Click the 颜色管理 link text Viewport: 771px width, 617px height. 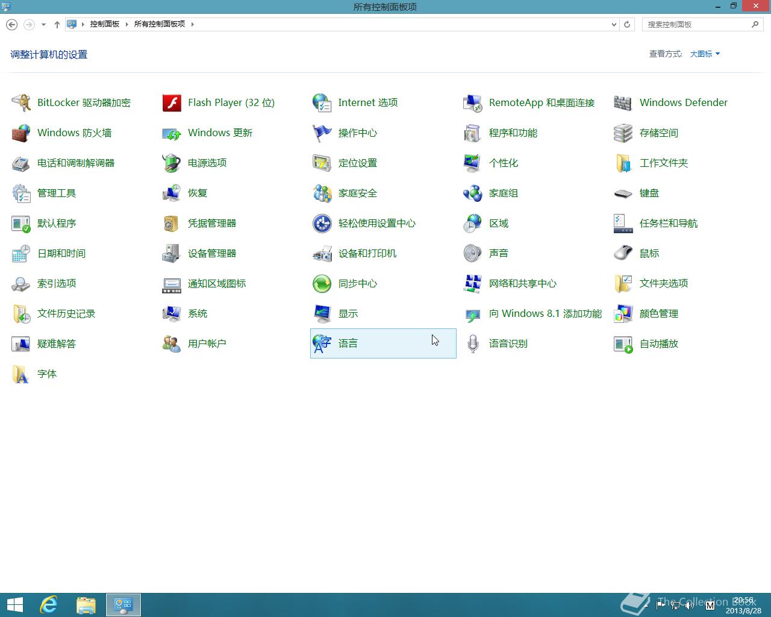tap(659, 313)
